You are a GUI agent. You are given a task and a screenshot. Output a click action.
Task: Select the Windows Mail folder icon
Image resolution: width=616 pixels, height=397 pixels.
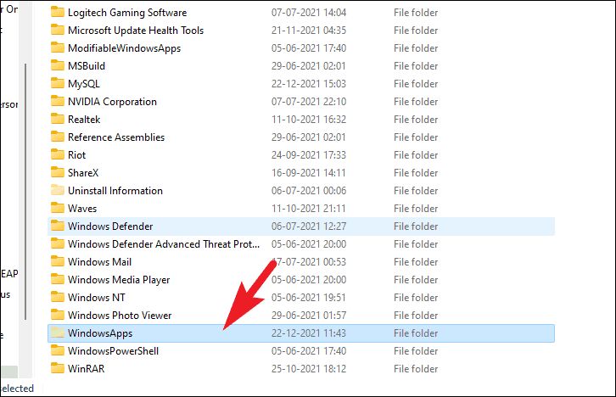pos(58,261)
